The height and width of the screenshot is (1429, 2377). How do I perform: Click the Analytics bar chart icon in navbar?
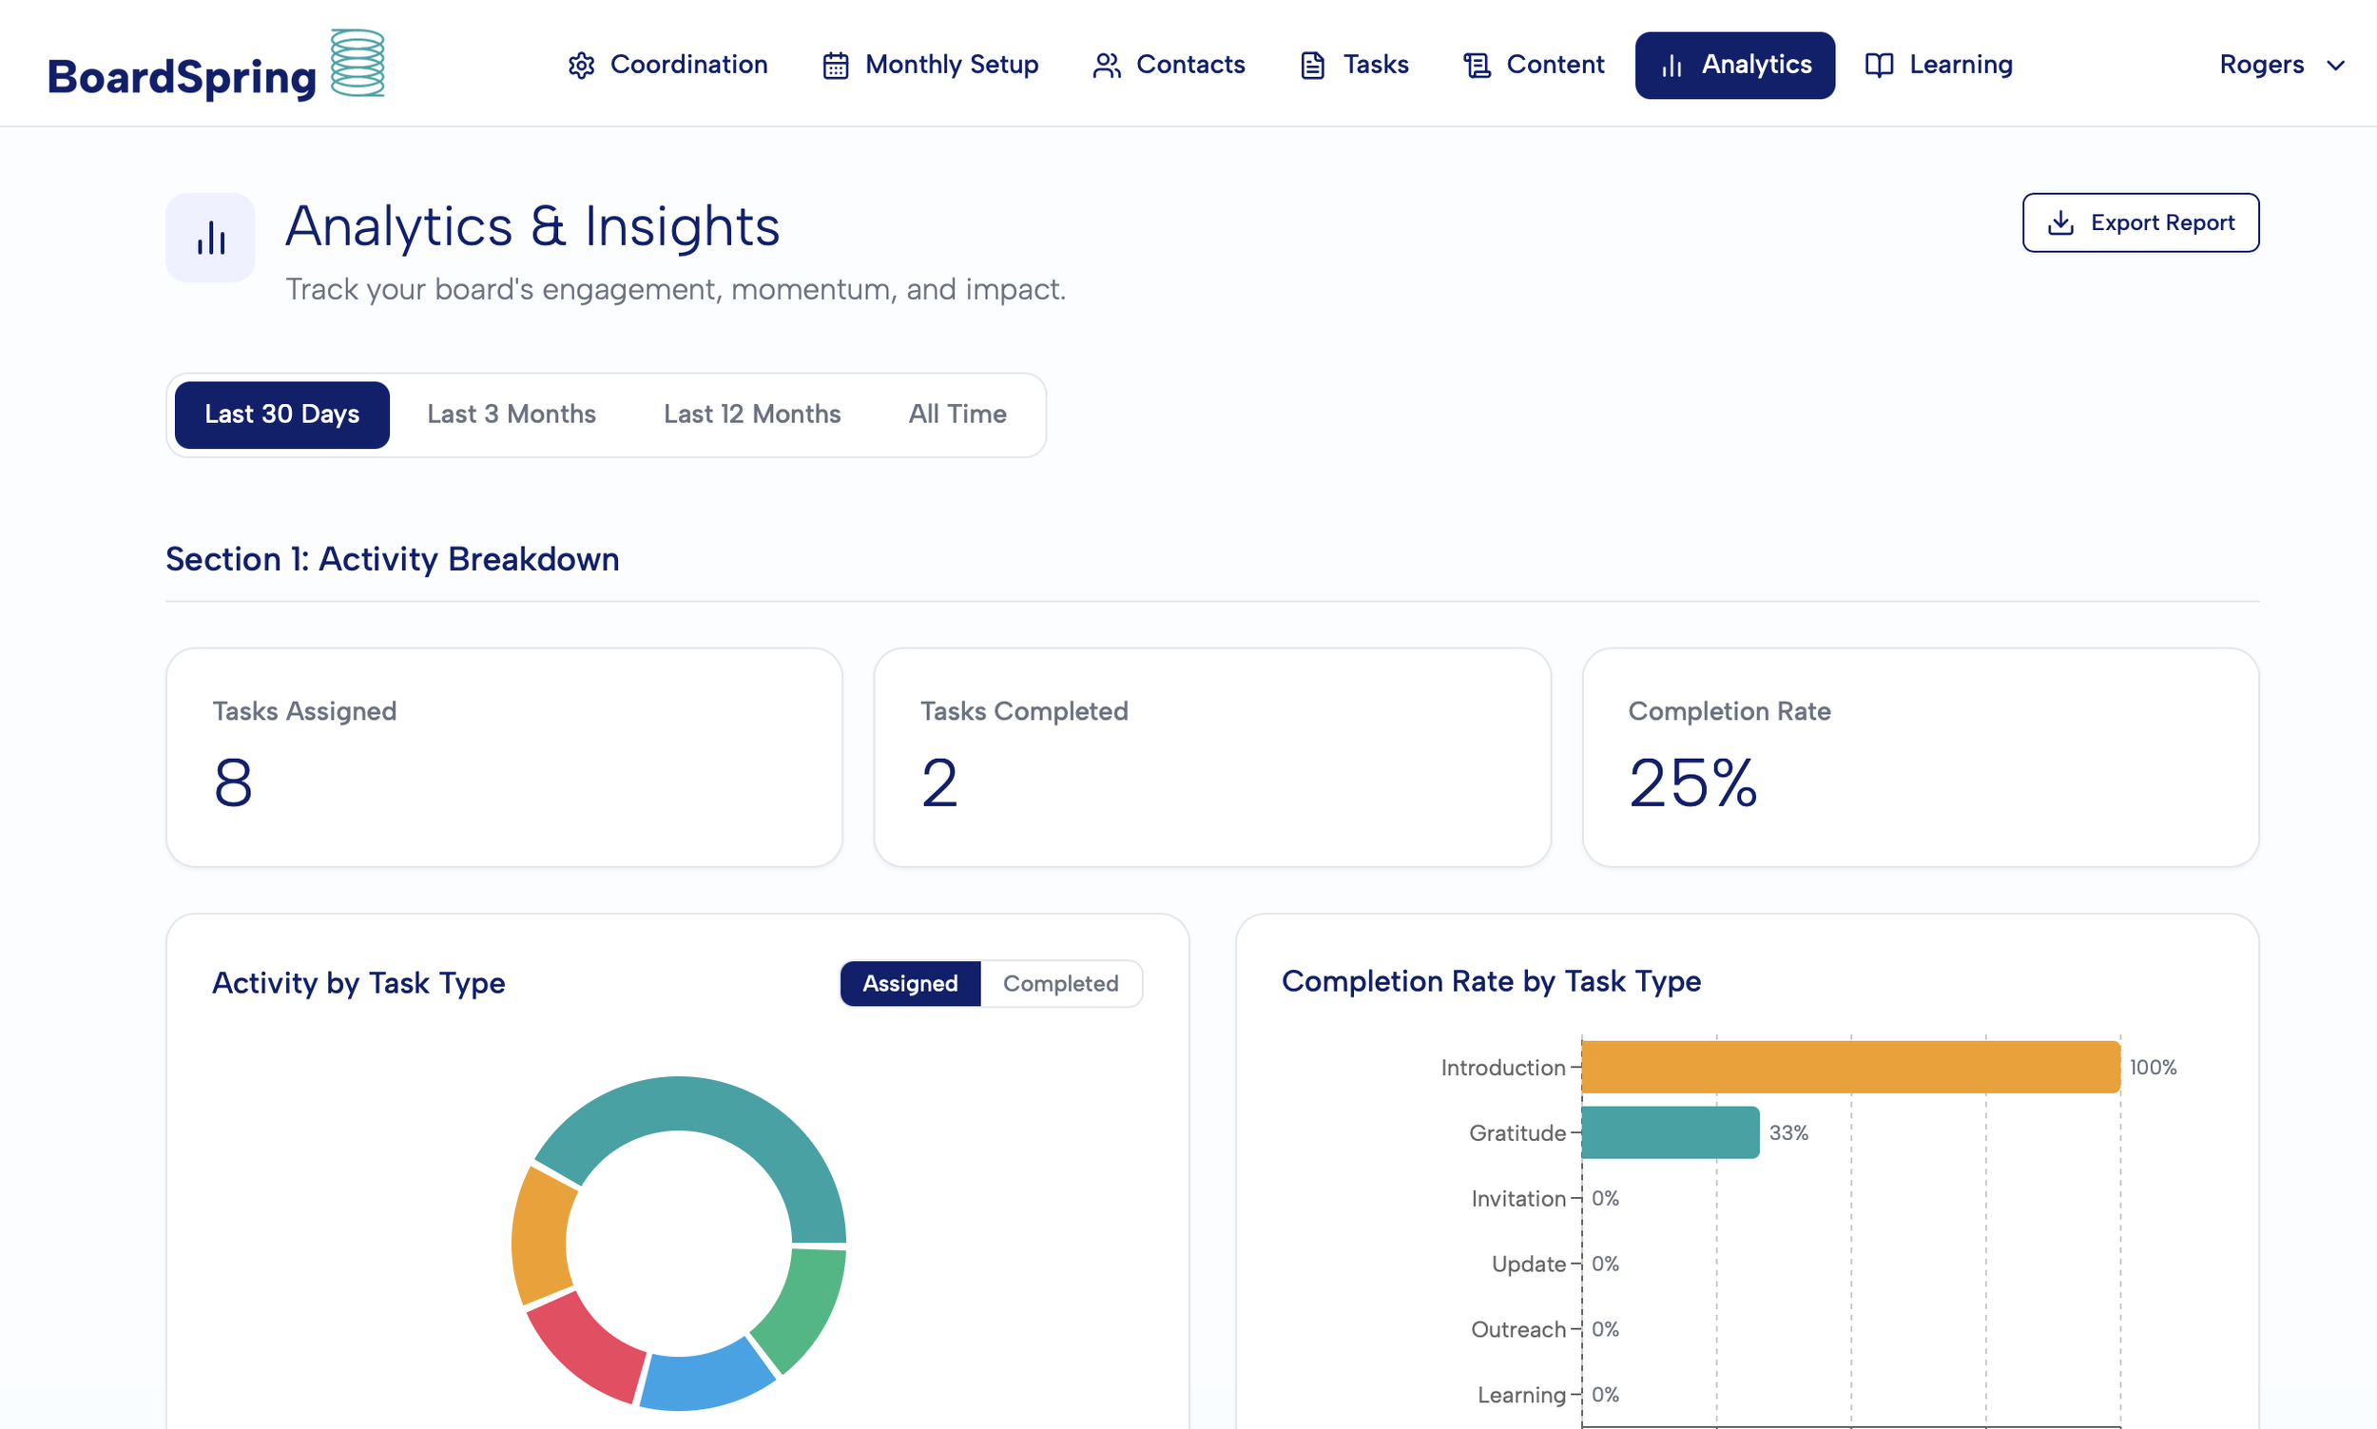[1672, 66]
